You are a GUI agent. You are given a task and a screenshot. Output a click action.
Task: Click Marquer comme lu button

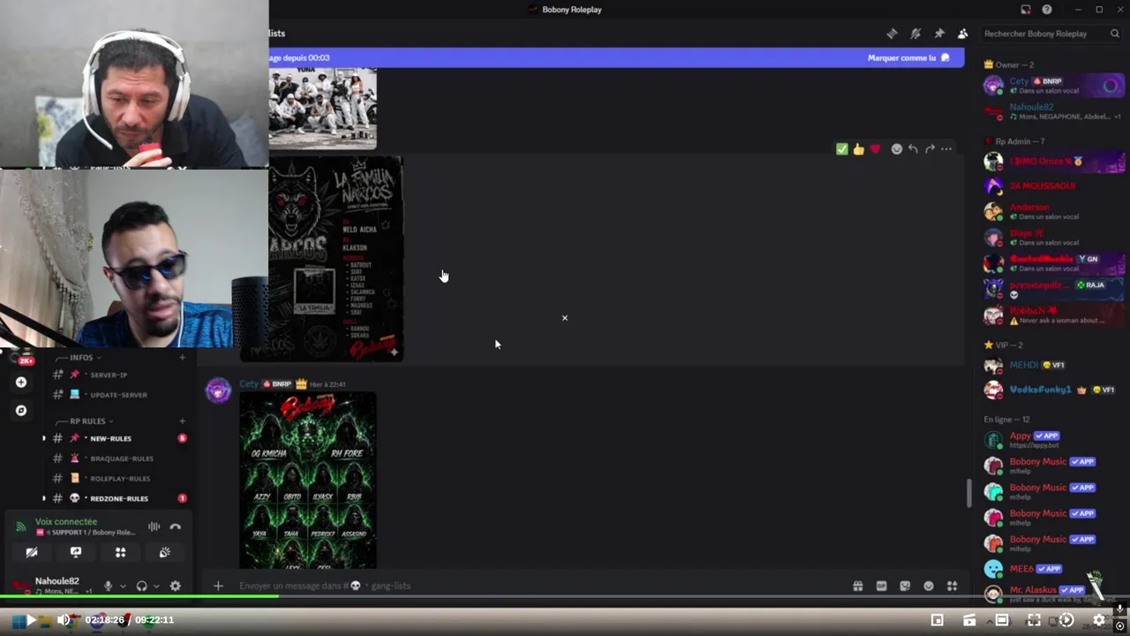tap(908, 57)
